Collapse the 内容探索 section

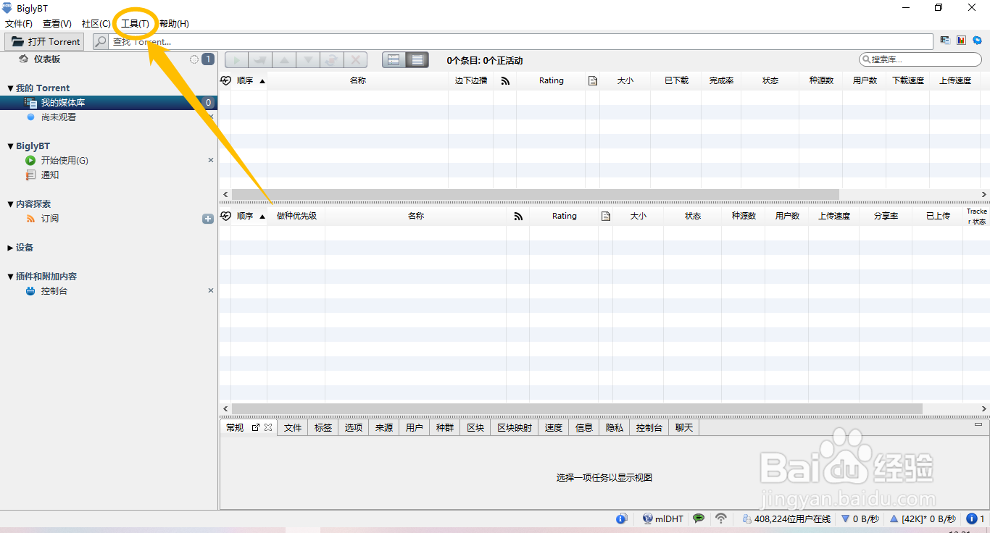click(10, 204)
